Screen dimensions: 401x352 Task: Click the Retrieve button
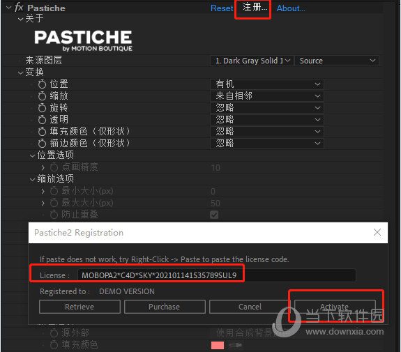pyautogui.click(x=80, y=307)
